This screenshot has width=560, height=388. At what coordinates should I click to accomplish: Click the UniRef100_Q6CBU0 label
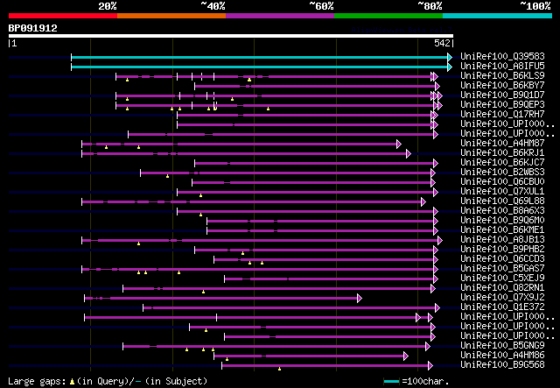click(x=502, y=182)
